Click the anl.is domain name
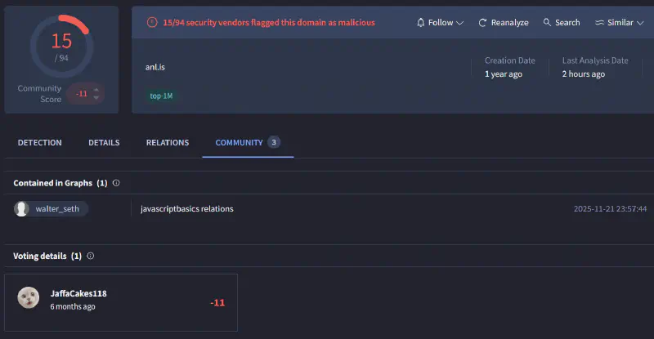 (x=155, y=67)
